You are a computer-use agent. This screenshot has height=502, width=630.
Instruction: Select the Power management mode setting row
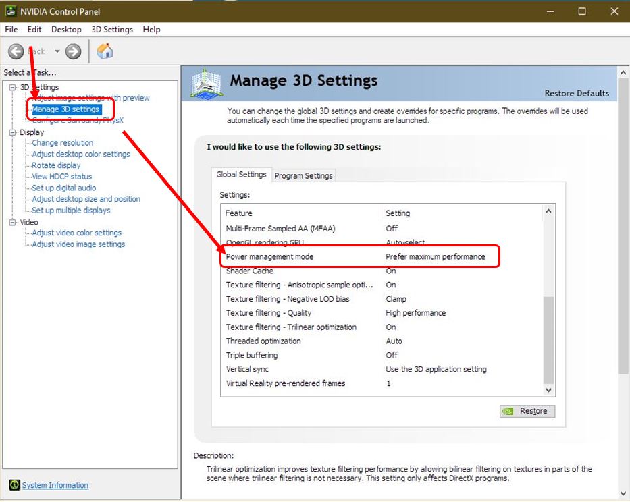pos(382,256)
